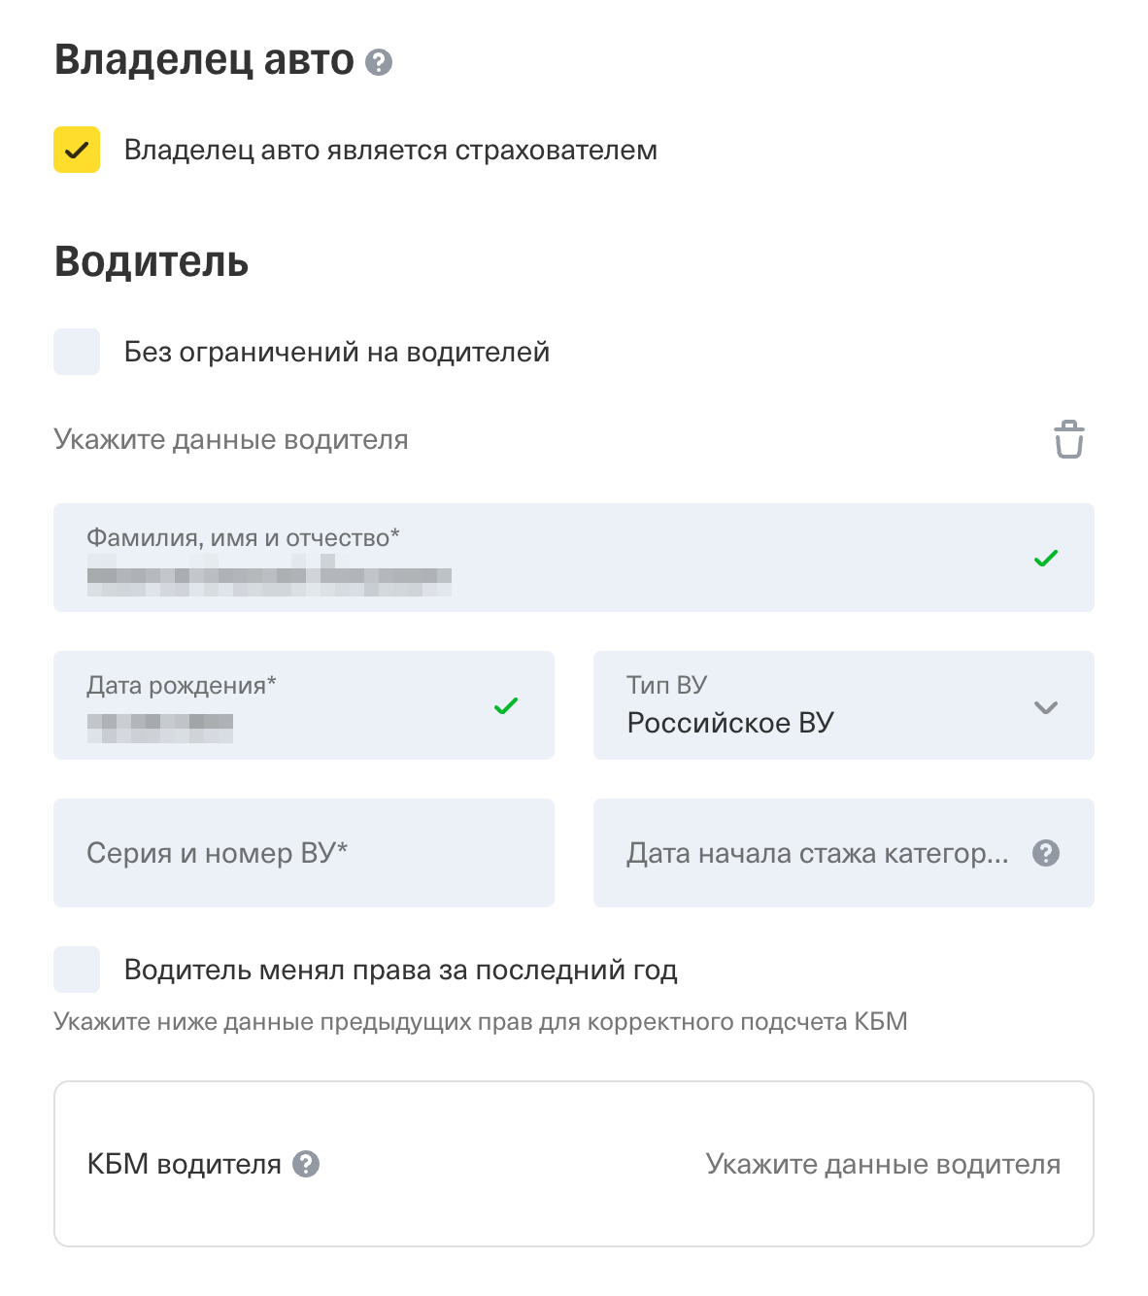This screenshot has width=1148, height=1296.
Task: Click the Дата начала стажа field
Action: click(816, 853)
